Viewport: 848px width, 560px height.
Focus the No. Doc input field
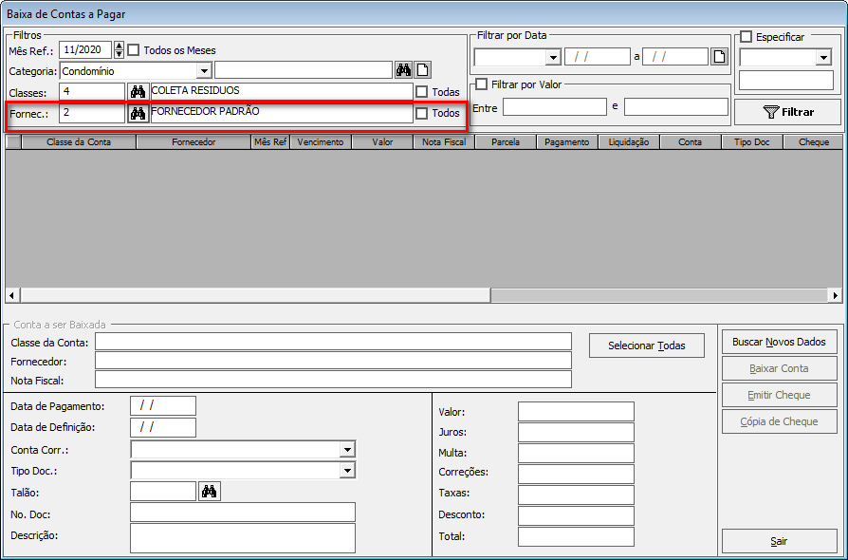243,513
